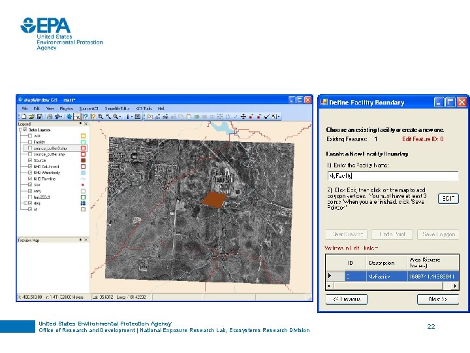Click the Save Polygon button
The image size is (470, 353).
click(438, 235)
